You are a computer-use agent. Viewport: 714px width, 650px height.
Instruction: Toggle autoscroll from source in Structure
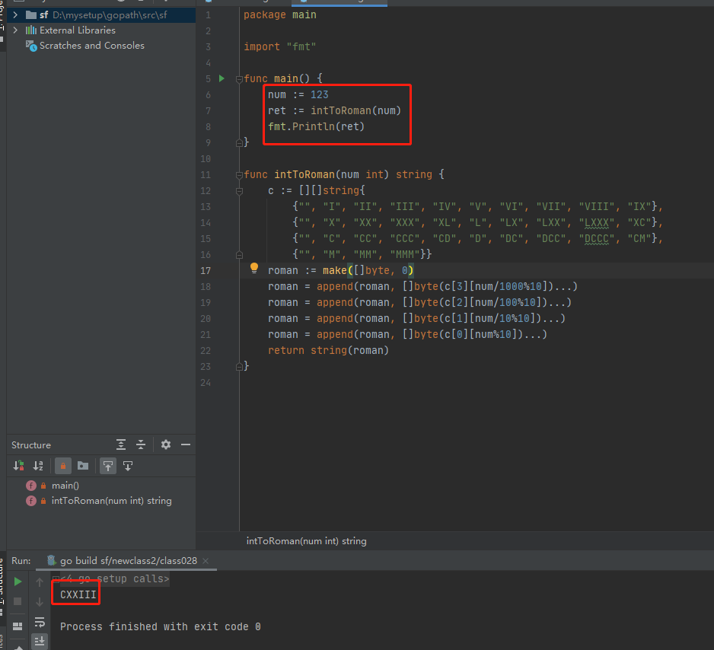[x=128, y=466]
